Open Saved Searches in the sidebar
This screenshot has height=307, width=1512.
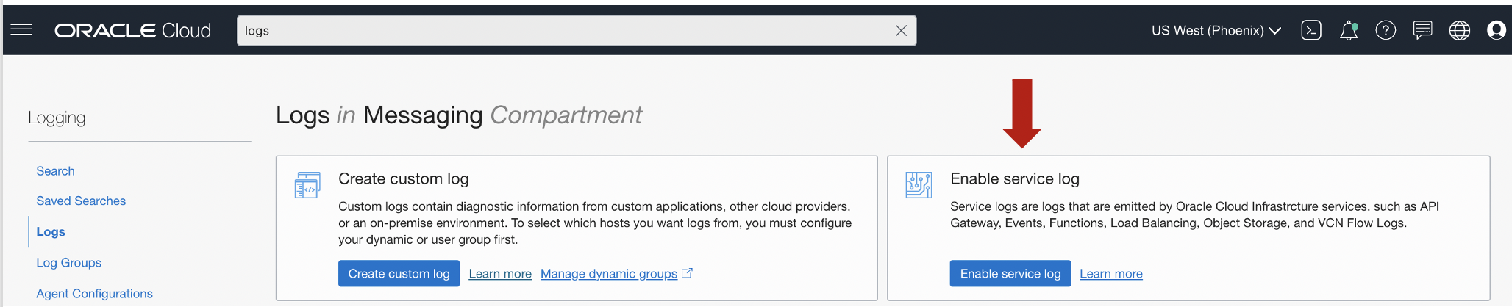(x=81, y=201)
